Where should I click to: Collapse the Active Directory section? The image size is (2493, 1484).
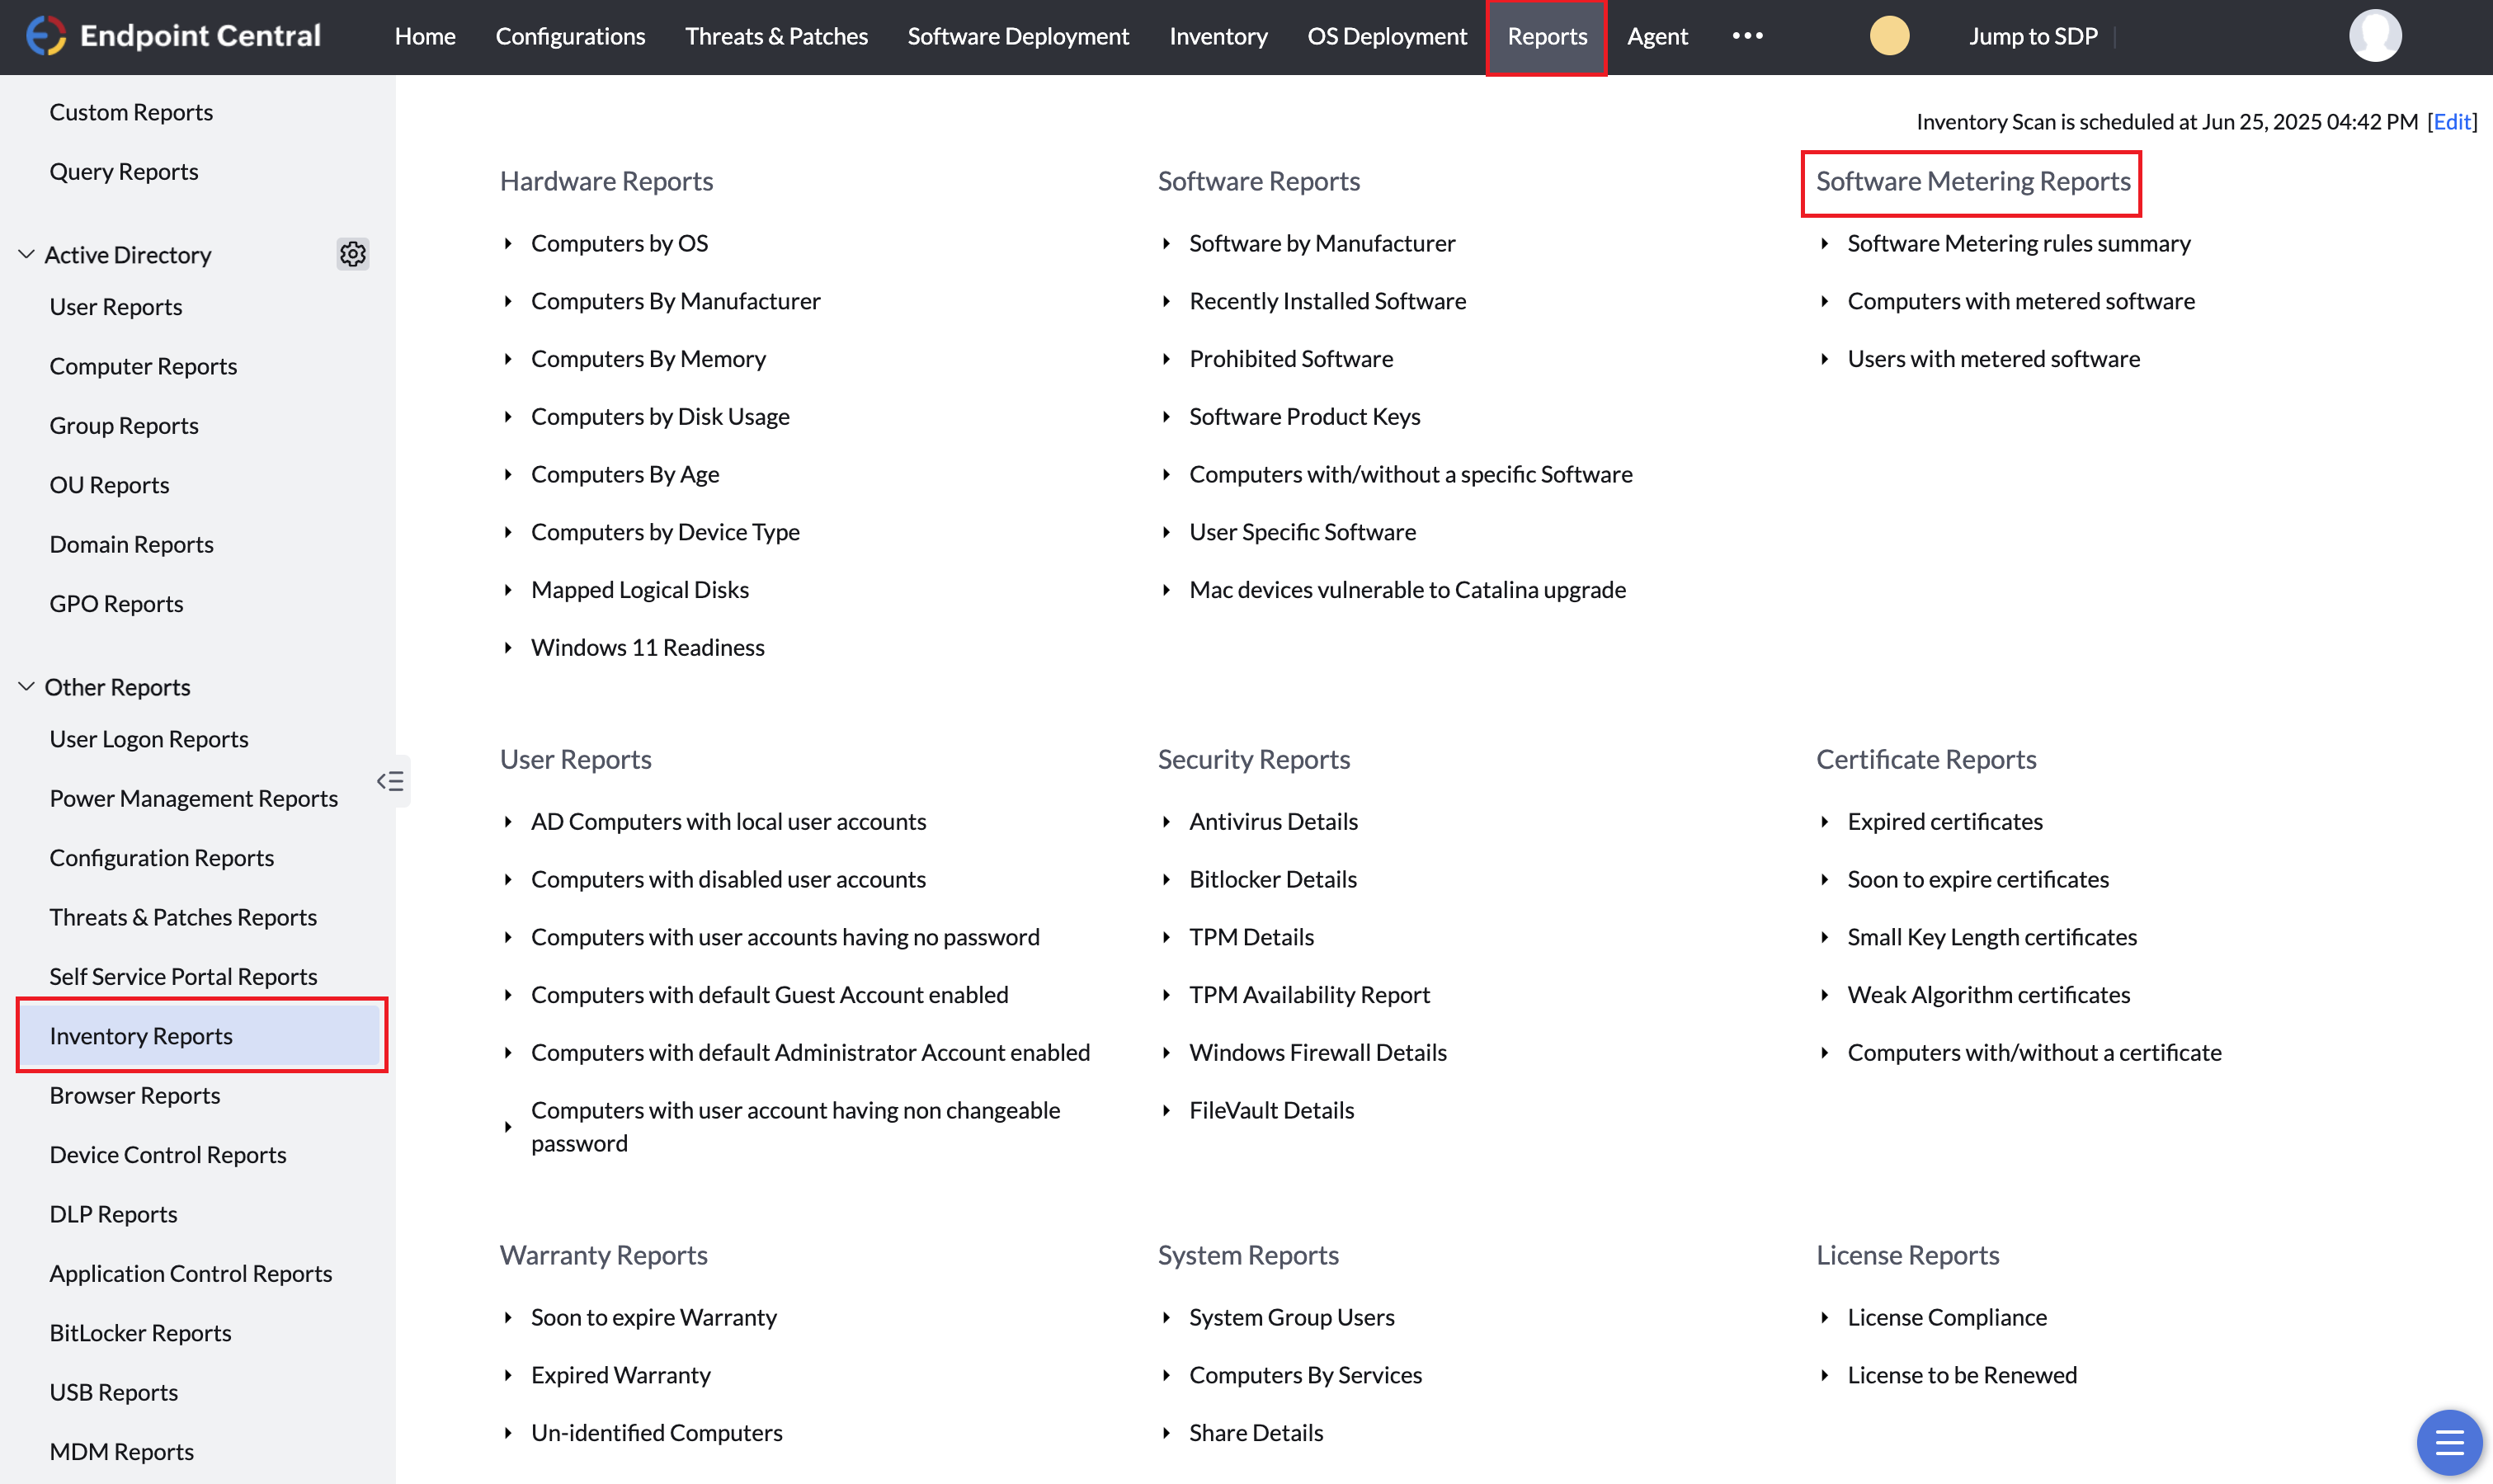(26, 253)
